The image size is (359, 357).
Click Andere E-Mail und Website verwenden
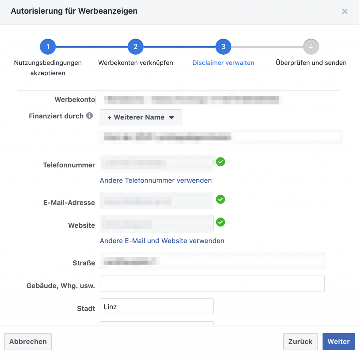click(162, 241)
